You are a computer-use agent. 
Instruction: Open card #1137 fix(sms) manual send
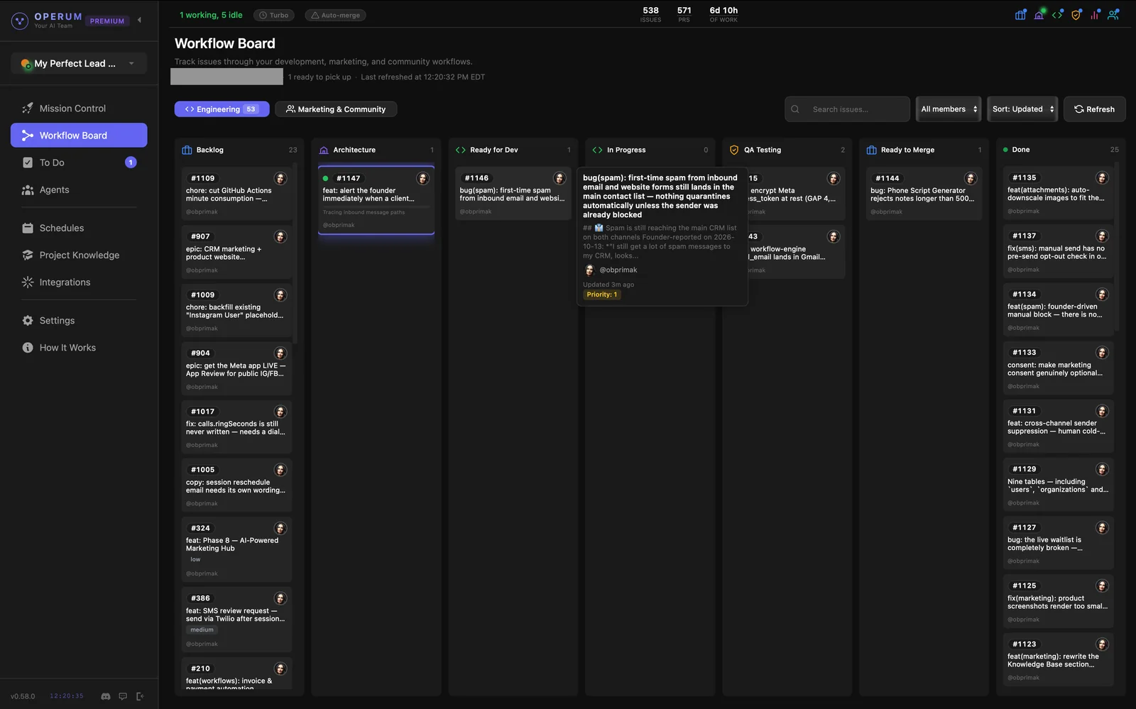point(1058,252)
